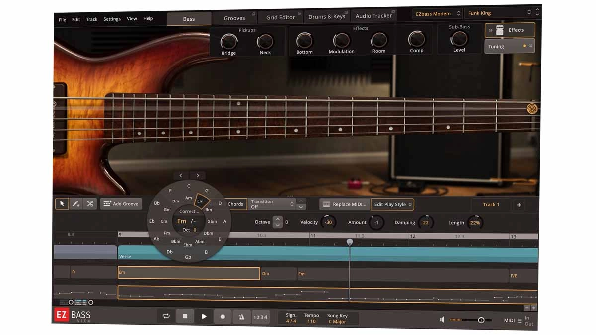This screenshot has height=335, width=596.
Task: Select the Gbm chord on the wheel
Action: [x=212, y=222]
